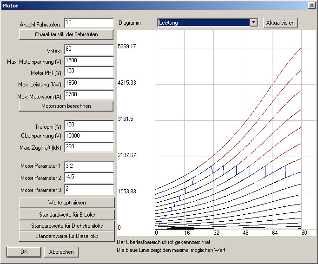
Task: Click the x-axis label 16
Action: 187,233
